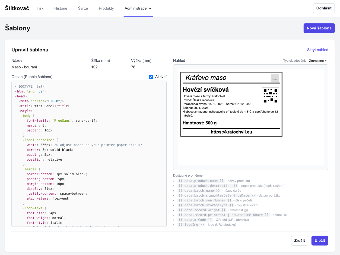Viewport: 340px width, 255px height.
Task: Expand the Typ skladování selector
Action: pyautogui.click(x=318, y=61)
